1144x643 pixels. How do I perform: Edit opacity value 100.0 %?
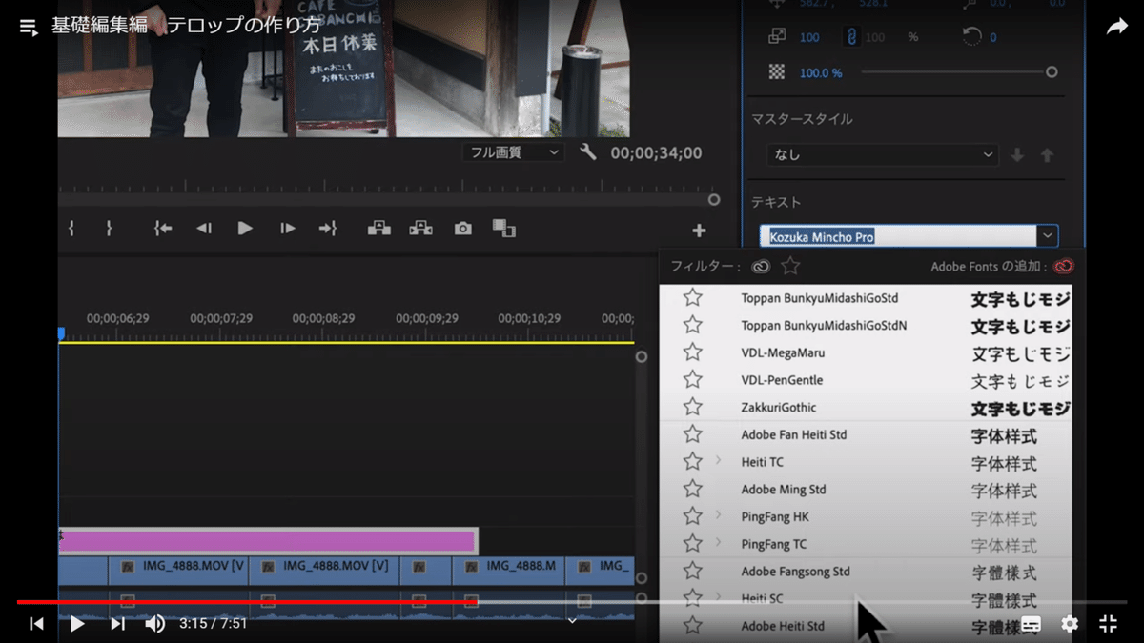[821, 72]
